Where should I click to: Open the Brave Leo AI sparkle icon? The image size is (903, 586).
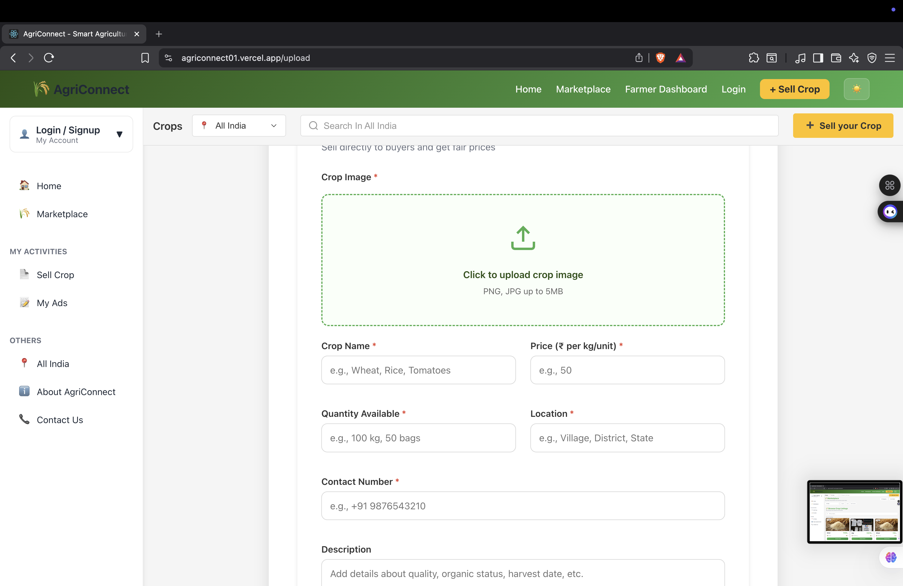click(854, 58)
